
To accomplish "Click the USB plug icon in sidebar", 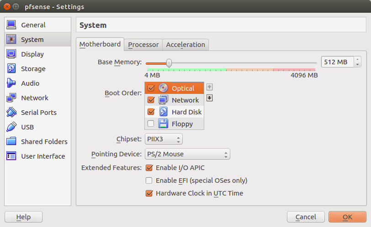I will click(x=11, y=127).
